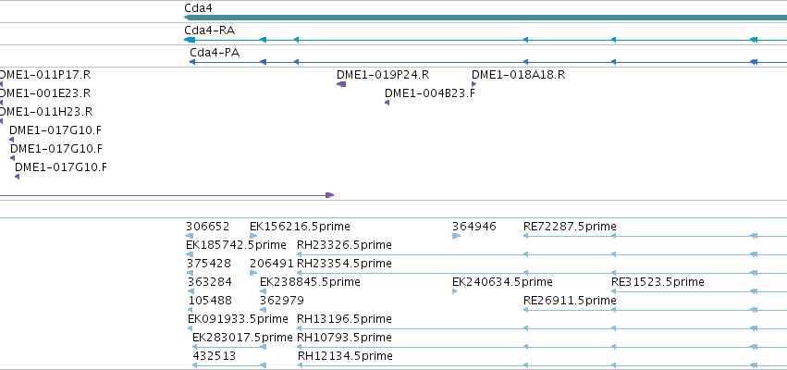Click the spliced glyph under EK283017.5prime
The width and height of the screenshot is (787, 370).
tap(229, 347)
